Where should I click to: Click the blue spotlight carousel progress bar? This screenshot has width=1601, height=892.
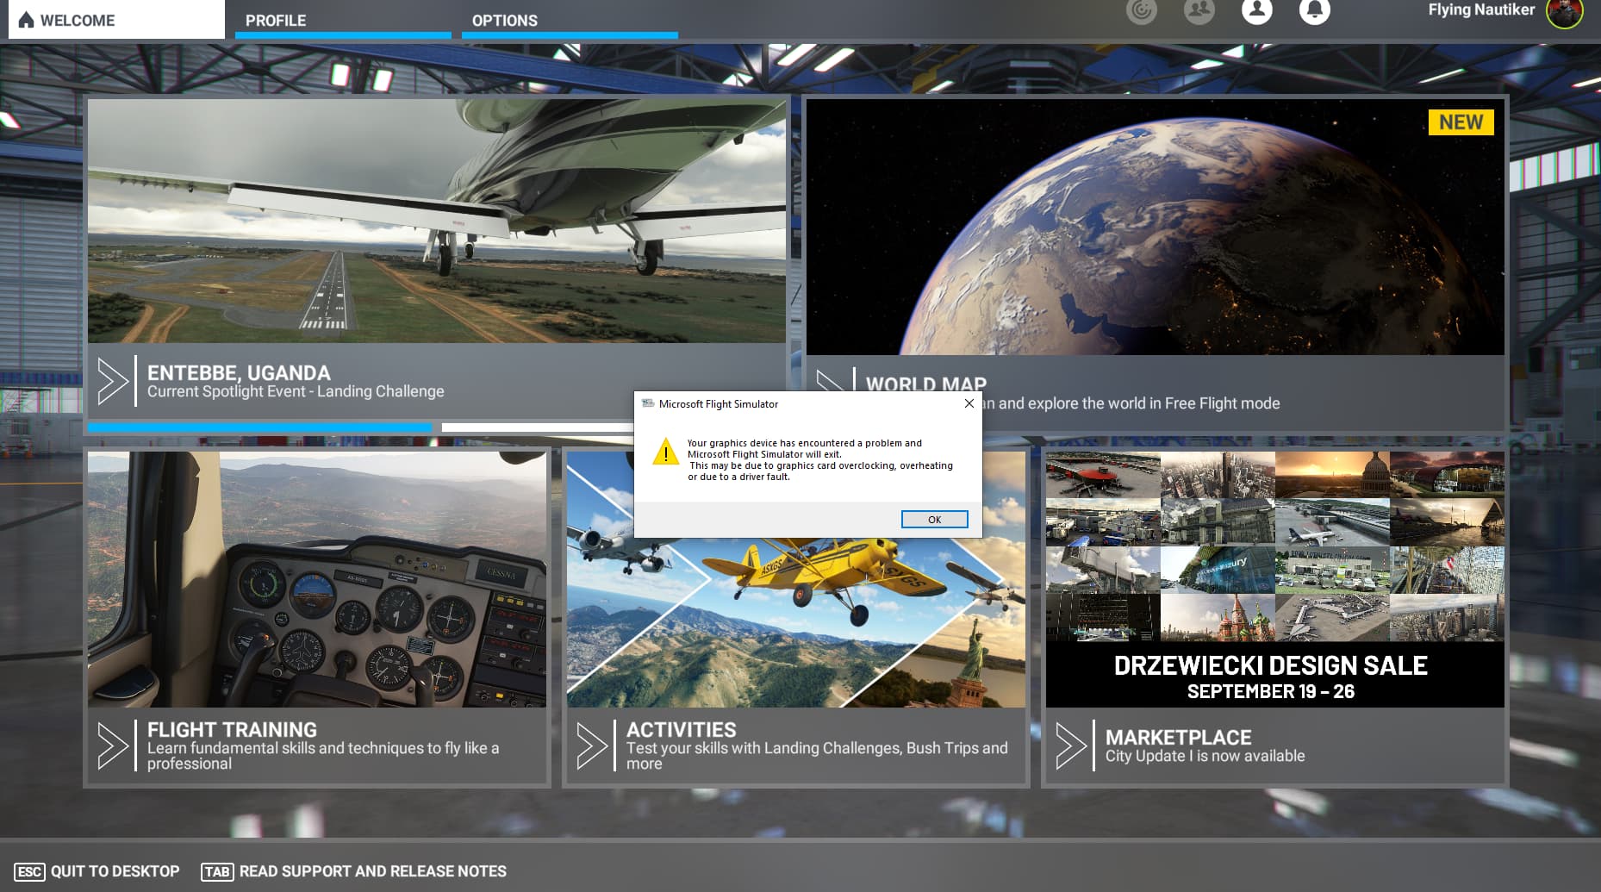259,427
